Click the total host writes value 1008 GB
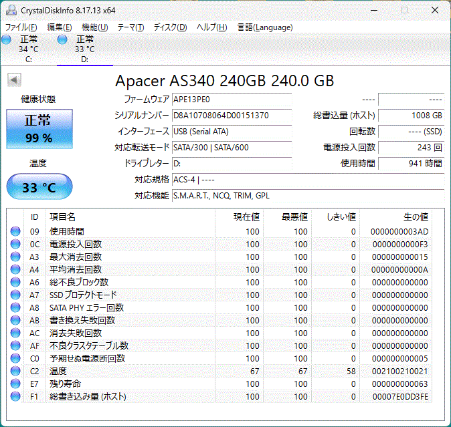This screenshot has width=451, height=427. (412, 116)
